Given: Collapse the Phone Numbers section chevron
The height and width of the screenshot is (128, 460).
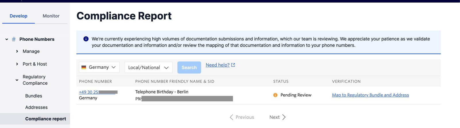Looking at the screenshot, I should tap(7, 39).
